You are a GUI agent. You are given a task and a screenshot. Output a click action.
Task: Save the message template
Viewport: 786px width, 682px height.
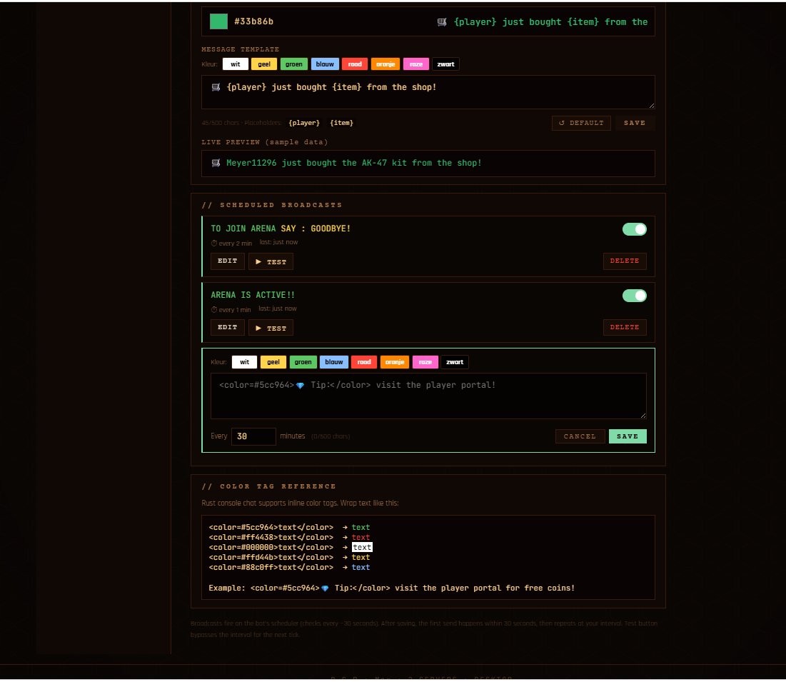pyautogui.click(x=635, y=123)
